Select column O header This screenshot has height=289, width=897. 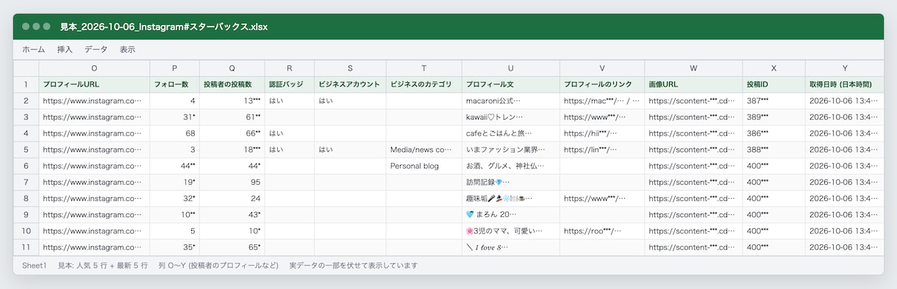click(94, 68)
